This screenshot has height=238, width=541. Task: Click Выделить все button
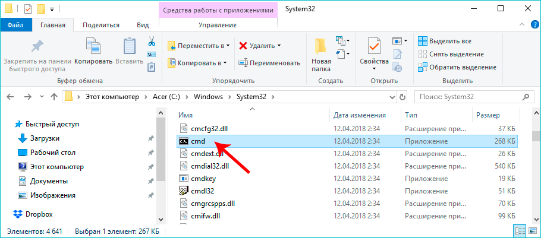click(445, 41)
